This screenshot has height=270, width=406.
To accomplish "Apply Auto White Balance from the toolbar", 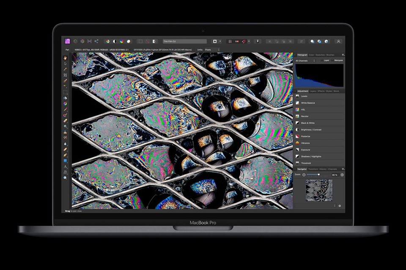I will click(x=129, y=41).
